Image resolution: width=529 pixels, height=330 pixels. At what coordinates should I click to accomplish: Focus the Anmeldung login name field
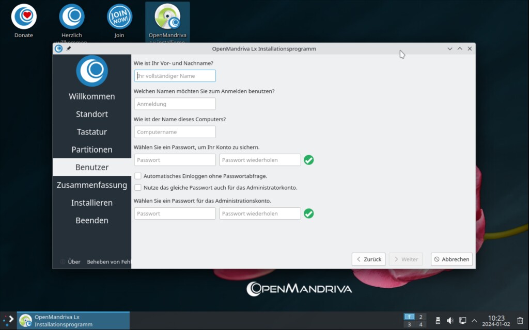175,104
